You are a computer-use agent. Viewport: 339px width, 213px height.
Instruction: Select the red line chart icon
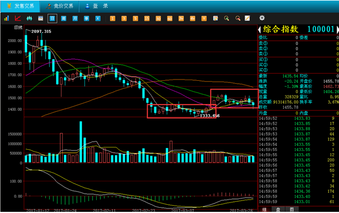(18, 18)
